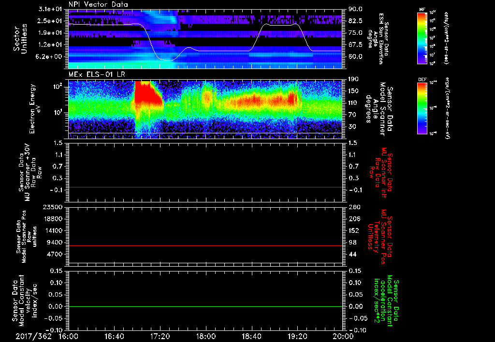Click the 'ergs/(cm**2-sr-sec-eV)' color bar units
This screenshot has width=495, height=342.
447,108
